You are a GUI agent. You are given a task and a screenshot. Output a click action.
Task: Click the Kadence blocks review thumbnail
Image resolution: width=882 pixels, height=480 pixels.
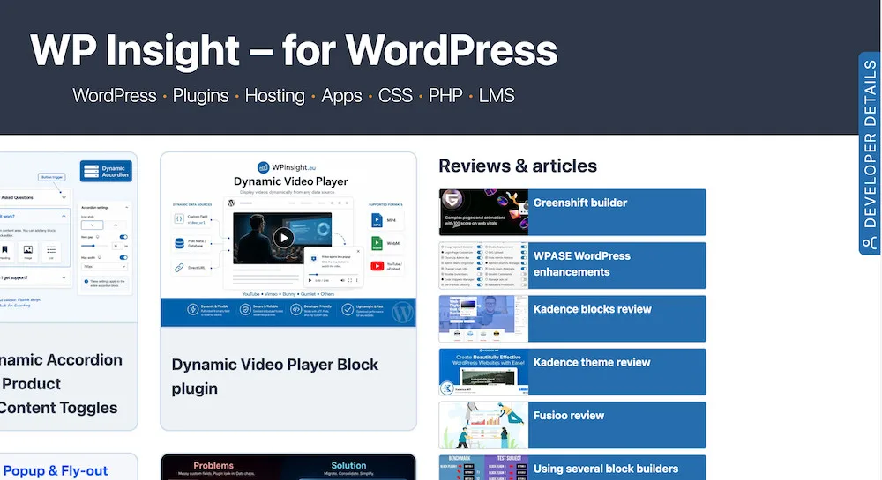point(483,319)
